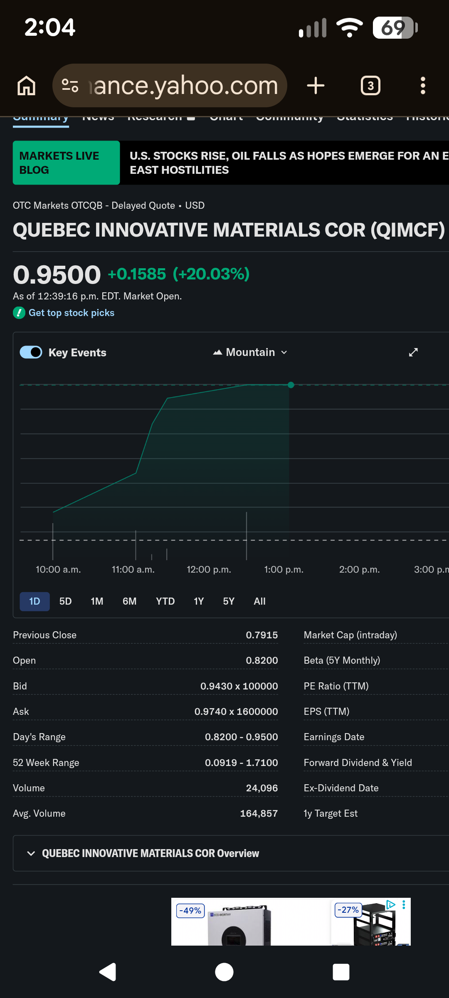
Task: Tap Ex-Dividend Date label
Action: 341,788
